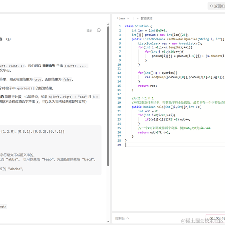Open the Java language dropdown
The image size is (225, 225).
pyautogui.click(x=123, y=18)
